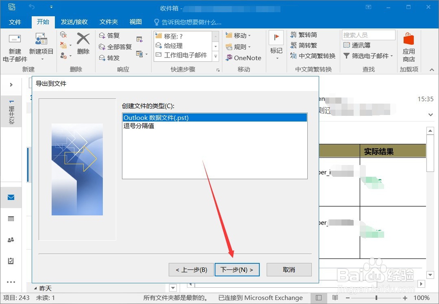Image resolution: width=439 pixels, height=304 pixels.
Task: Click 简转繁 conversion button
Action: 304,45
